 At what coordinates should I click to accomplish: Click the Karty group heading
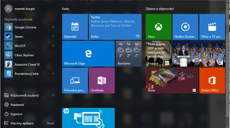pyautogui.click(x=65, y=9)
